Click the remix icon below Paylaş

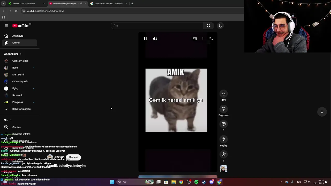tap(224, 154)
